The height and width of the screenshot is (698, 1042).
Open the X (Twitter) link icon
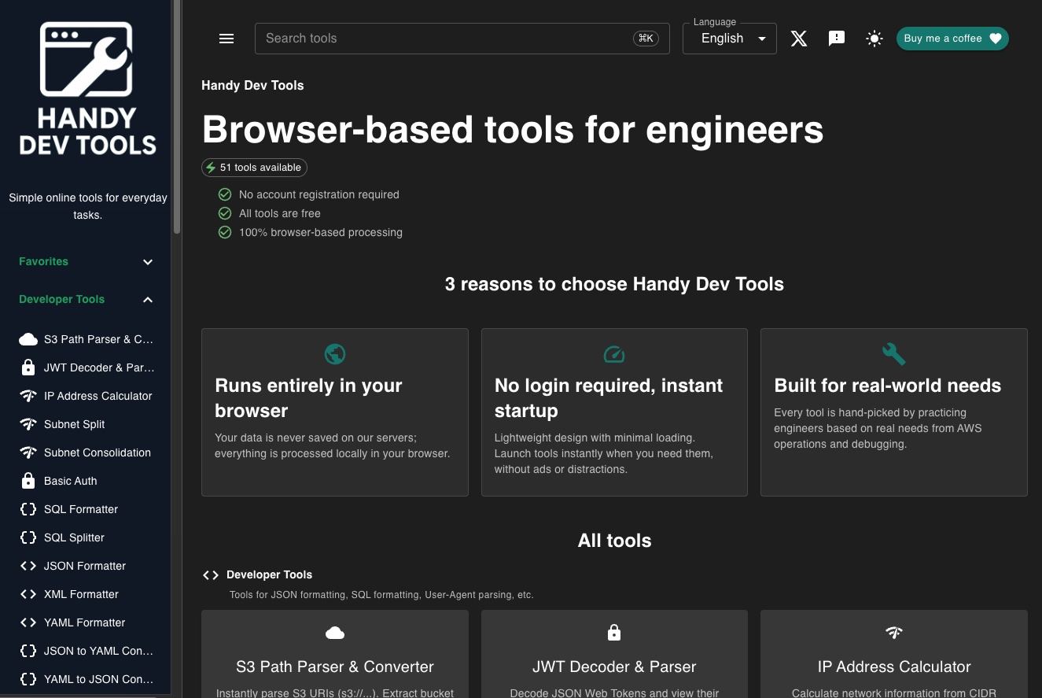point(799,39)
